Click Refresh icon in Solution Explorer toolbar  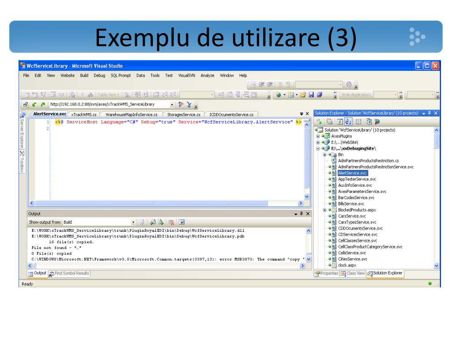pyautogui.click(x=339, y=122)
